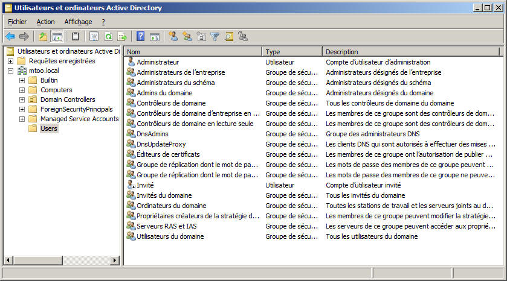Expand the Requêtes enregistrées node

pos(11,61)
